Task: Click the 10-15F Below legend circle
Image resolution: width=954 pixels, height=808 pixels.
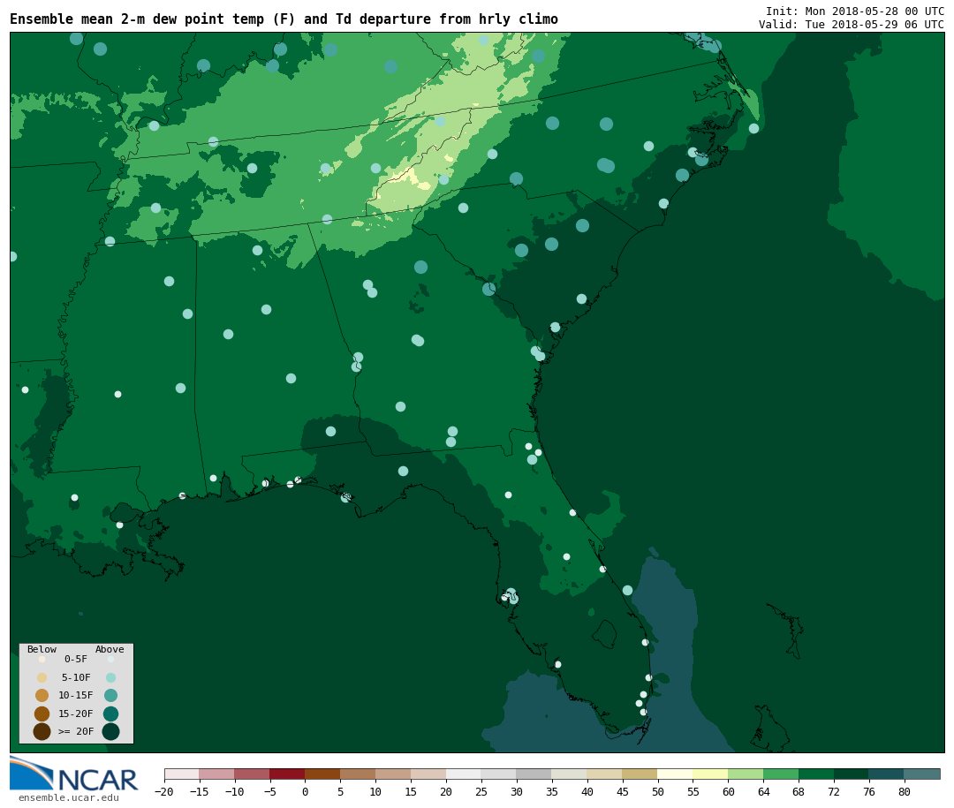Action: [42, 695]
